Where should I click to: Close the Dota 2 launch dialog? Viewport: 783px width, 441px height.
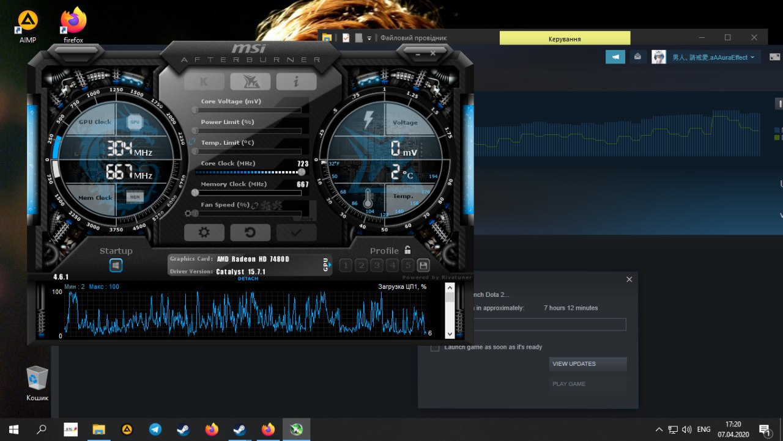click(x=629, y=280)
